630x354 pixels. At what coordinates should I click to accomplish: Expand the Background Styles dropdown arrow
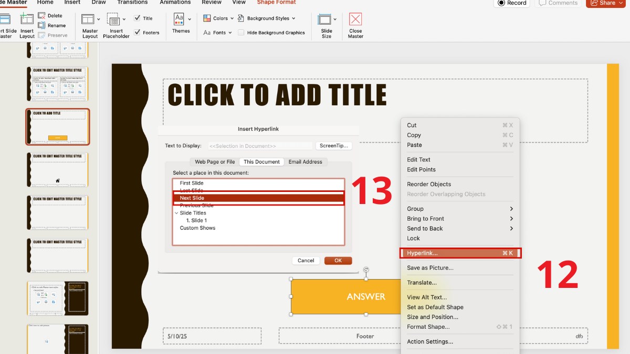click(x=293, y=18)
